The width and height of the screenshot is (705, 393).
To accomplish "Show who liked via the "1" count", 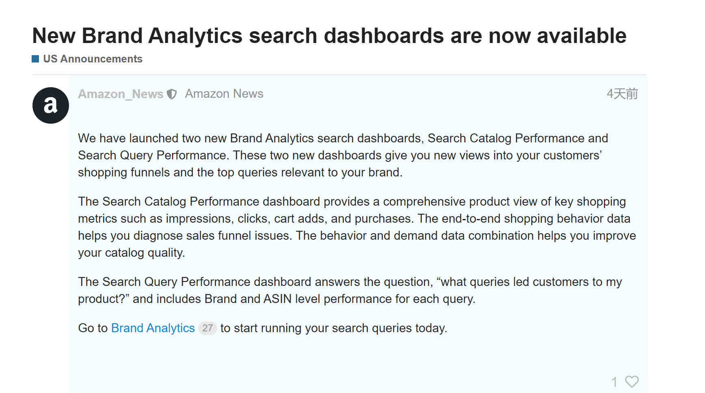I will pos(614,382).
